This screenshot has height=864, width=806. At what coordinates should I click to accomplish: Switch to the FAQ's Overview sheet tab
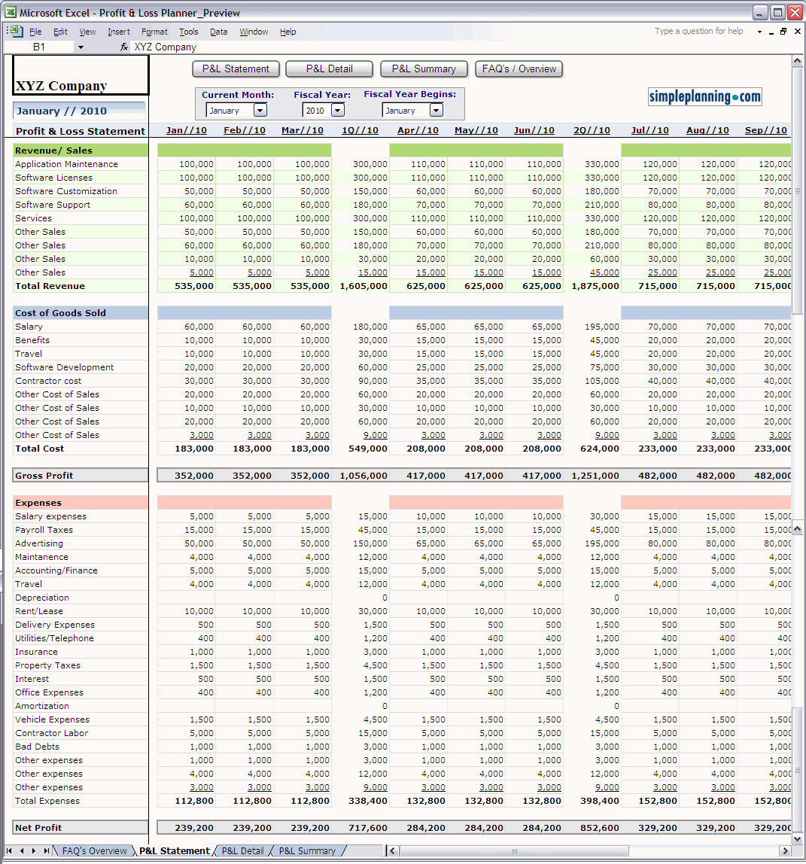94,850
